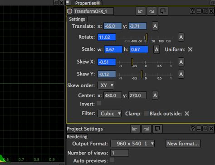215x165 pixels.
Task: Click the Scale w field
Action: pyautogui.click(x=113, y=50)
